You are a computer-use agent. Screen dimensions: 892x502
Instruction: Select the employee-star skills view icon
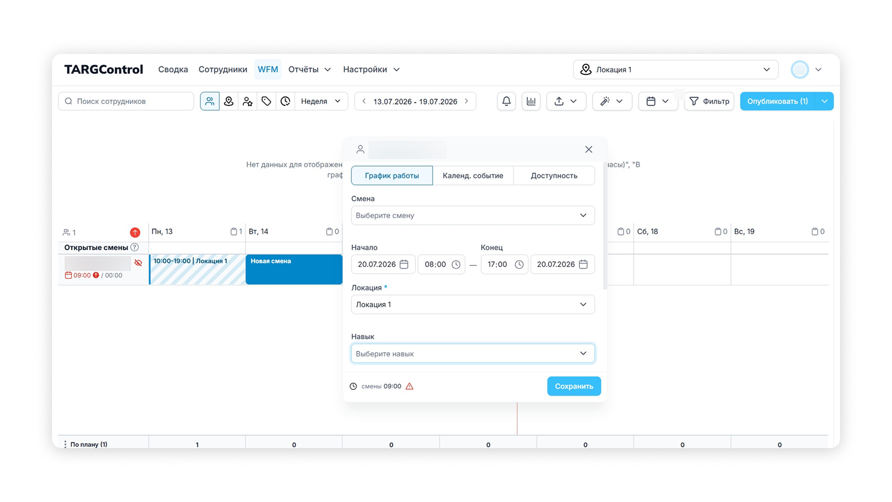tap(248, 101)
